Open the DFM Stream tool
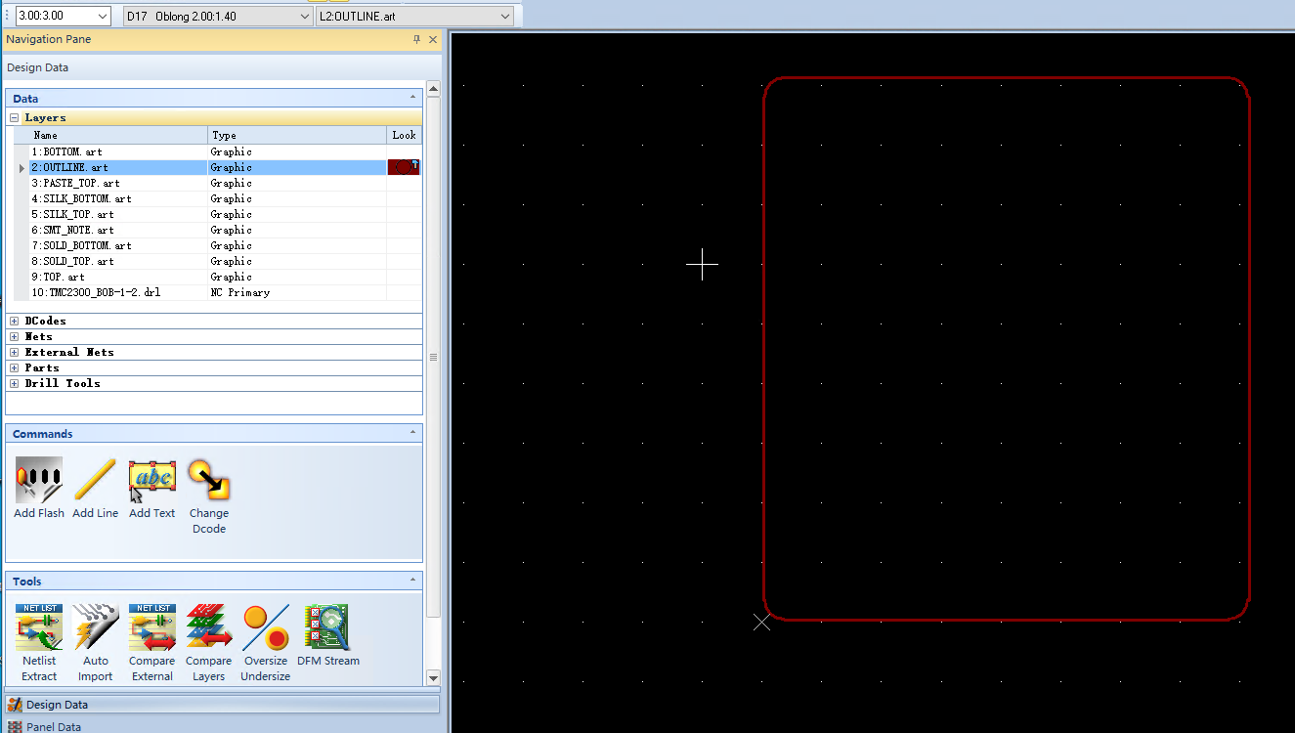Screen dimensions: 1295x733 pos(327,633)
